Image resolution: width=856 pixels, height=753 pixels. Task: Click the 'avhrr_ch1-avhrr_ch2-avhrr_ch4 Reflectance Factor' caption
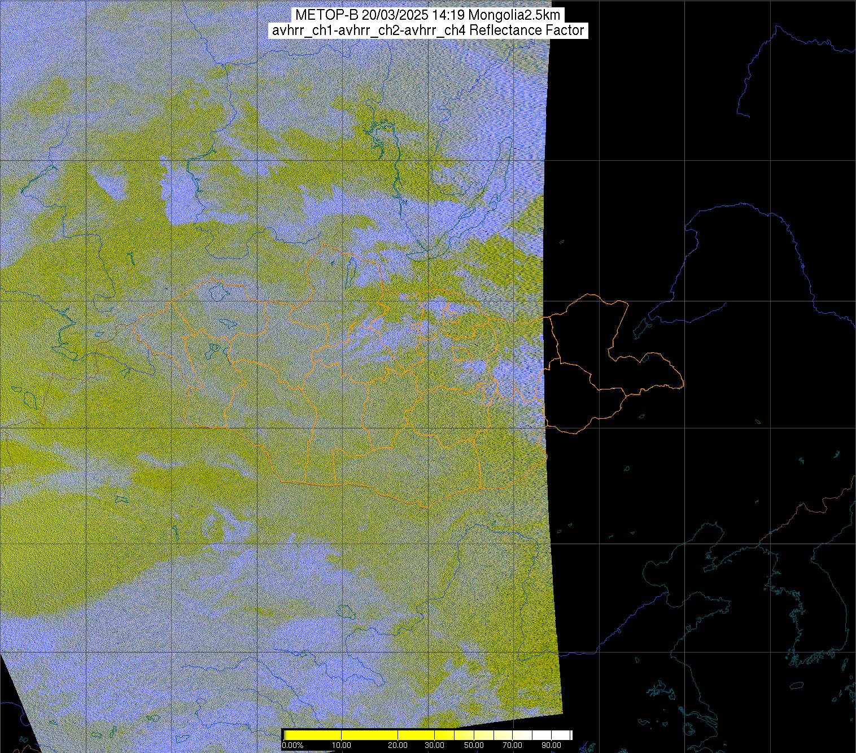click(428, 30)
